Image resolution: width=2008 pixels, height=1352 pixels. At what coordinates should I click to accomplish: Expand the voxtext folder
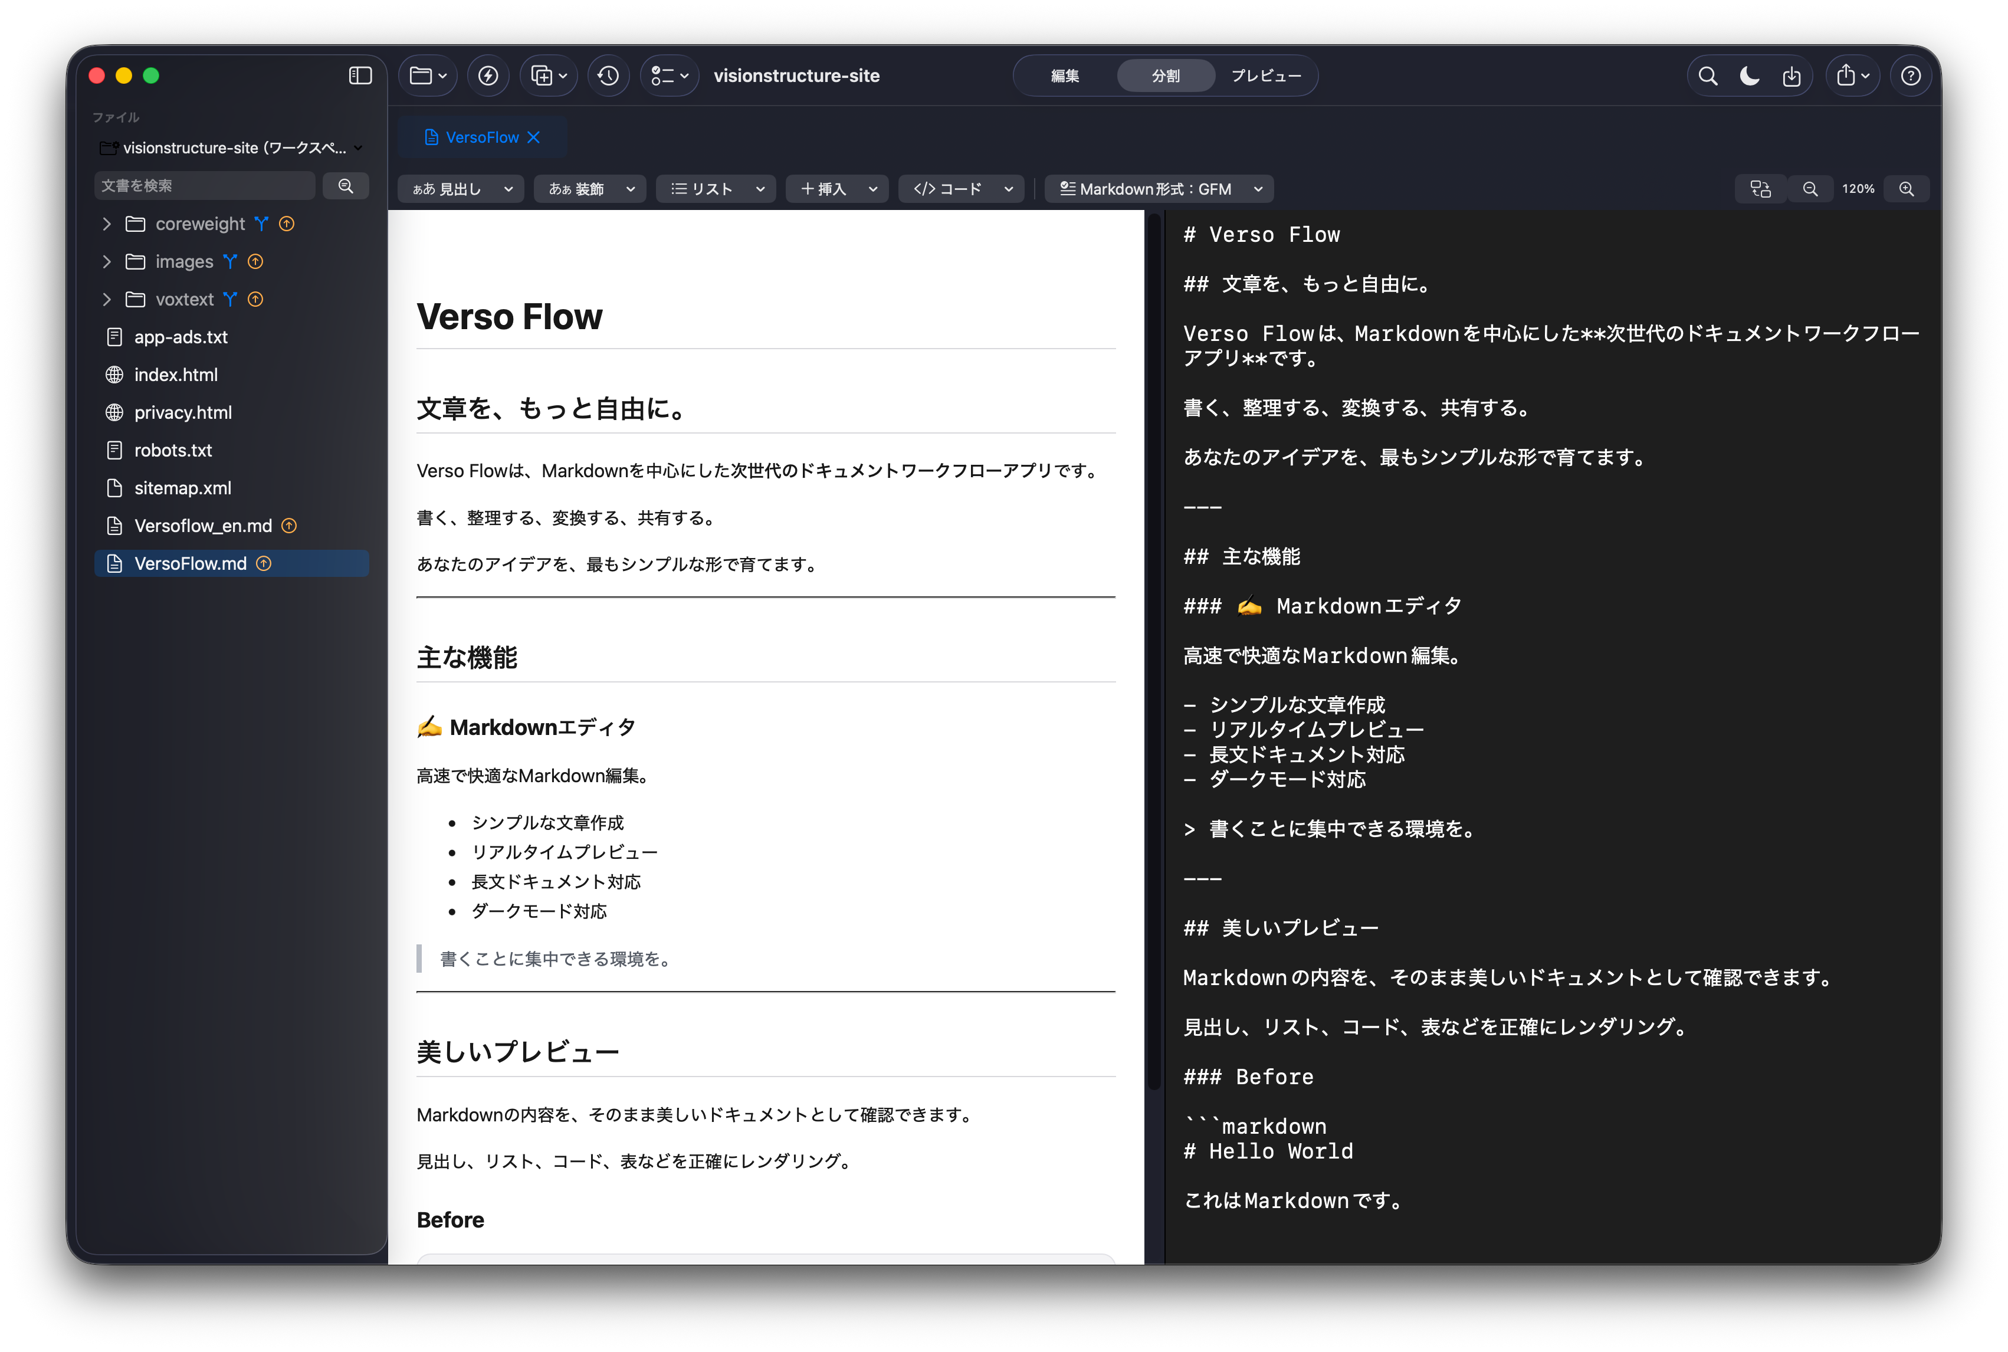107,299
